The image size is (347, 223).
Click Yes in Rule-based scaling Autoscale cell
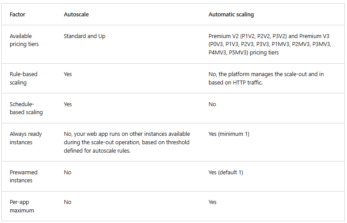[68, 74]
